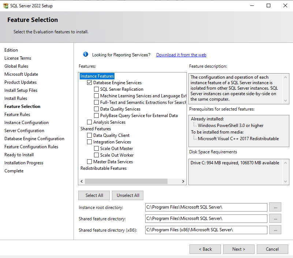Screen dimensions: 293x258
Task: Enable Data Quality Client
Action: (89, 135)
